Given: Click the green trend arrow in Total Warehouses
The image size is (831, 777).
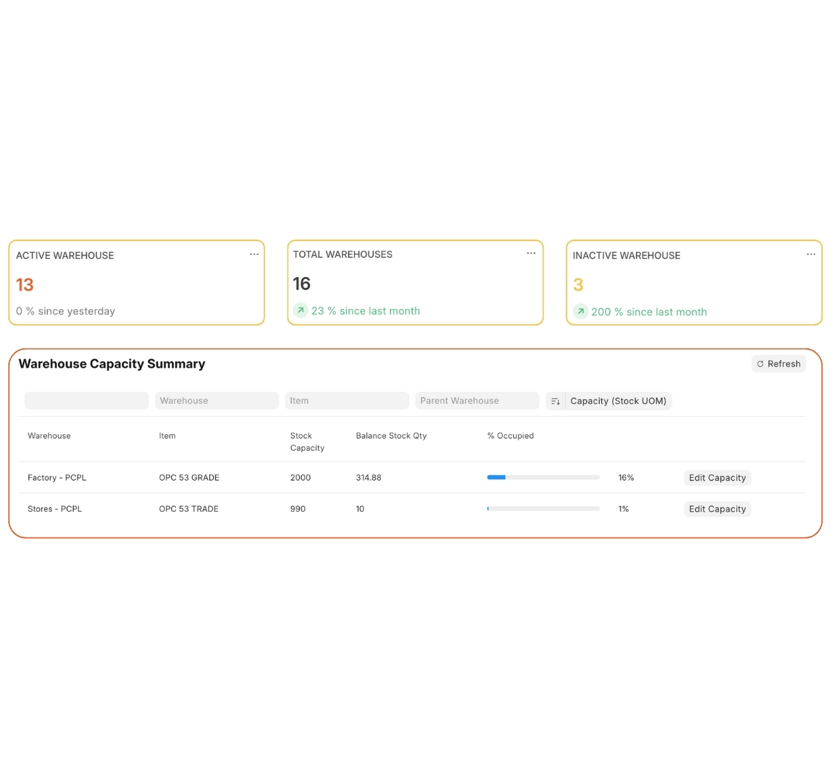Looking at the screenshot, I should point(301,311).
